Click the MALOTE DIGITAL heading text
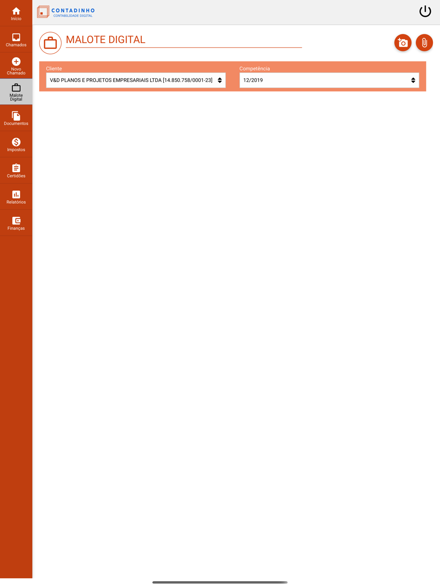The image size is (440, 587). click(x=106, y=40)
